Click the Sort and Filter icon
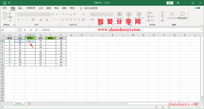This screenshot has width=204, height=109. coord(172,14)
